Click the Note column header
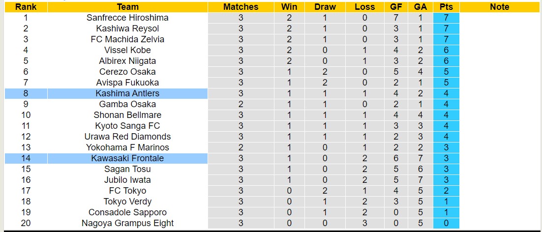The image size is (542, 232). coord(500,7)
